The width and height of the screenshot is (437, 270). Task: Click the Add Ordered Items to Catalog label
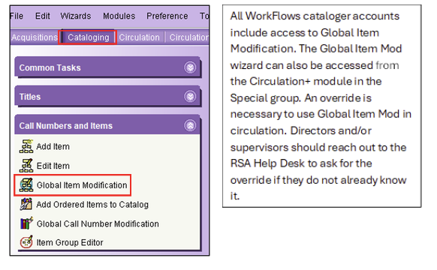point(92,205)
